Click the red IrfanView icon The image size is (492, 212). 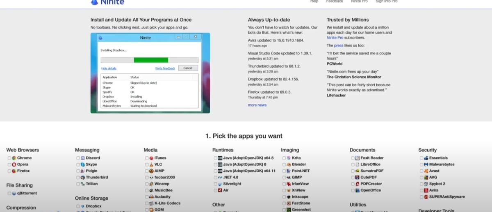pyautogui.click(x=289, y=184)
